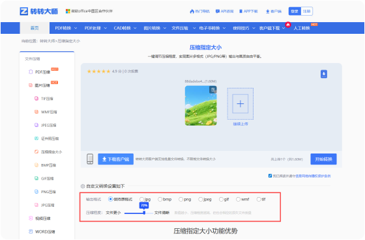Click 转转大师 in the breadcrumb
The width and height of the screenshot is (365, 240).
click(47, 41)
